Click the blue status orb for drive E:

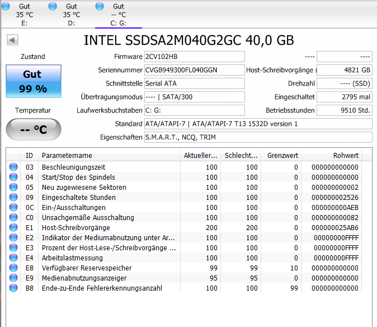tap(6, 6)
